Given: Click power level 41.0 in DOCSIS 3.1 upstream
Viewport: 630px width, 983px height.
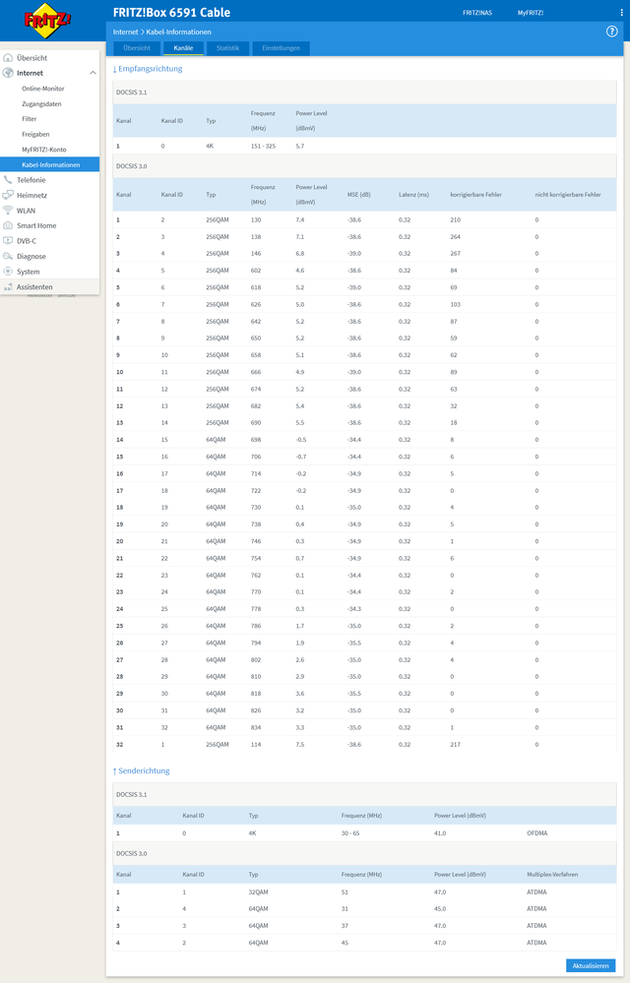Looking at the screenshot, I should 440,833.
